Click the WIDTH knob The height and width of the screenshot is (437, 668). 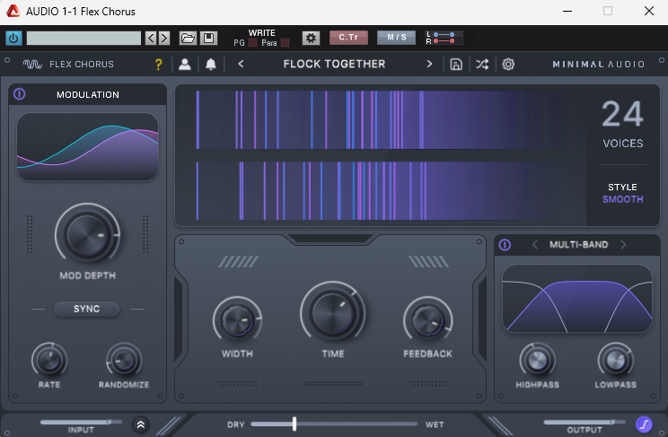[x=237, y=321]
